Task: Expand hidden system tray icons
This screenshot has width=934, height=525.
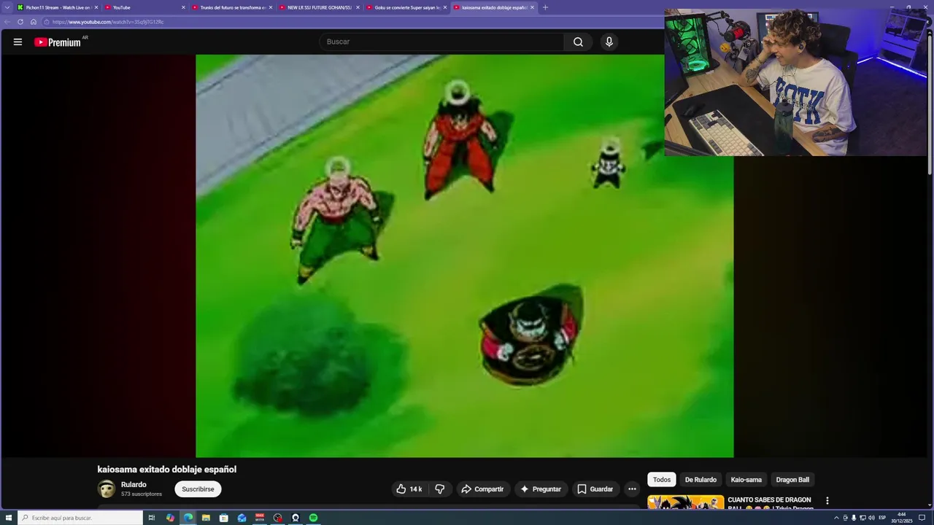Action: (x=836, y=518)
